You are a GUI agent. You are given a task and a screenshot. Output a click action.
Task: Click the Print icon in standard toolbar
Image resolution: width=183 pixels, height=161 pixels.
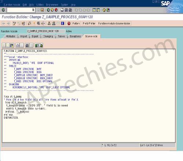pyautogui.click(x=62, y=10)
